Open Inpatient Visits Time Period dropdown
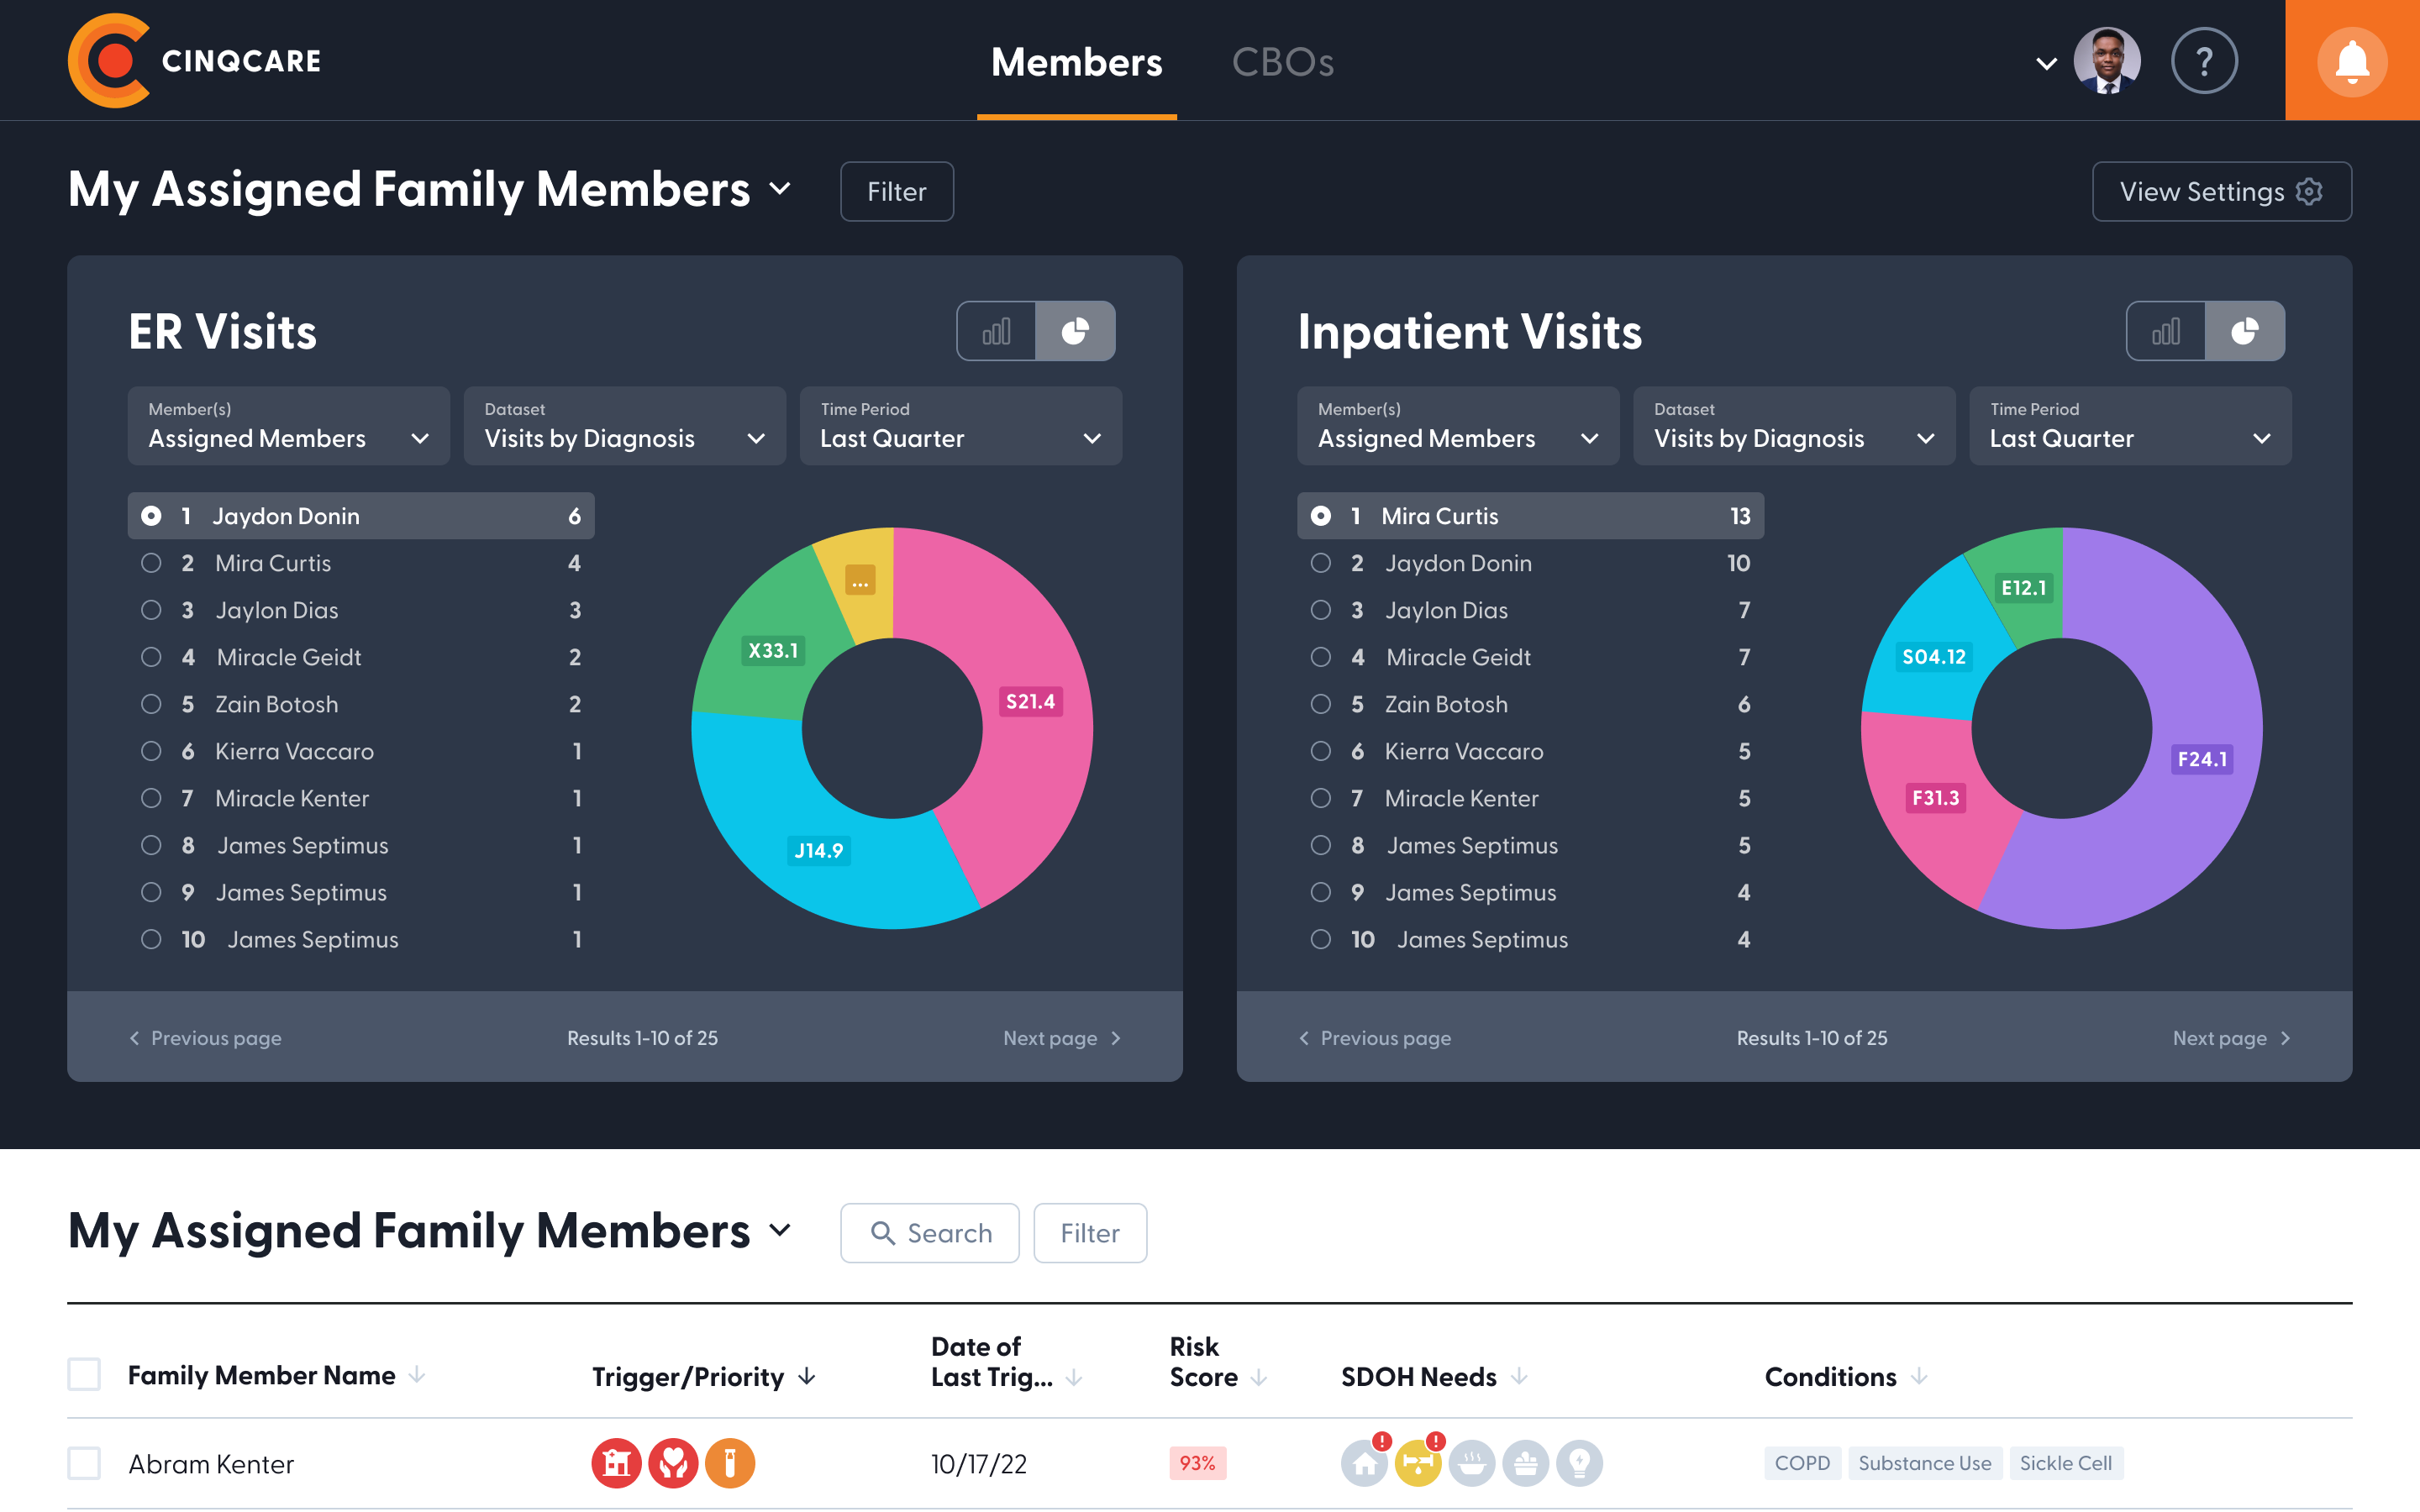The height and width of the screenshot is (1512, 2420). pyautogui.click(x=2129, y=426)
